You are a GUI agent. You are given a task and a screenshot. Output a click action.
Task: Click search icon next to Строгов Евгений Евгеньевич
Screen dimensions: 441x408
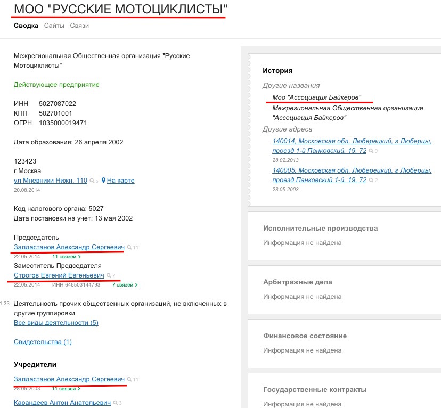click(109, 275)
